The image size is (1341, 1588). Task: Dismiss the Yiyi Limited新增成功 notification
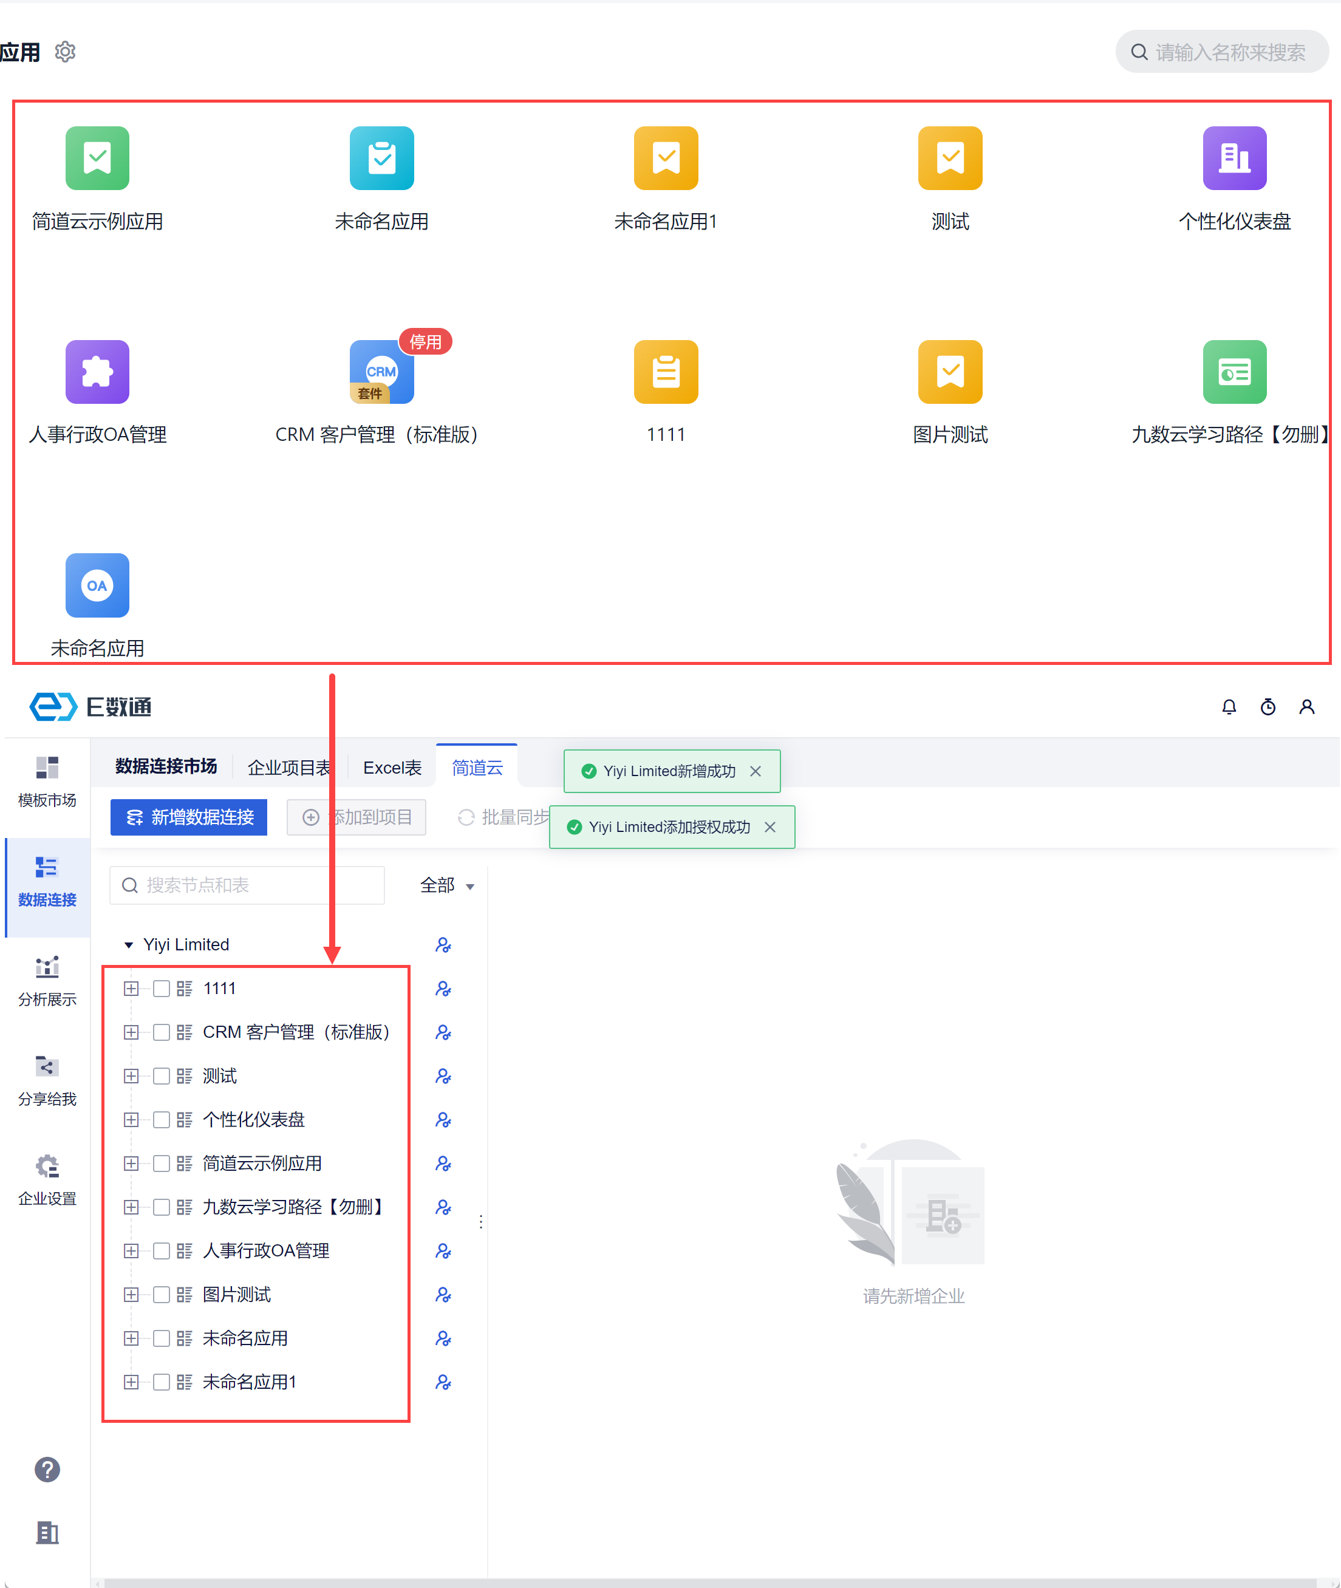pyautogui.click(x=755, y=771)
